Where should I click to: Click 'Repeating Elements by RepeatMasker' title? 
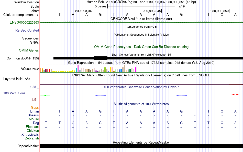tap(141, 142)
